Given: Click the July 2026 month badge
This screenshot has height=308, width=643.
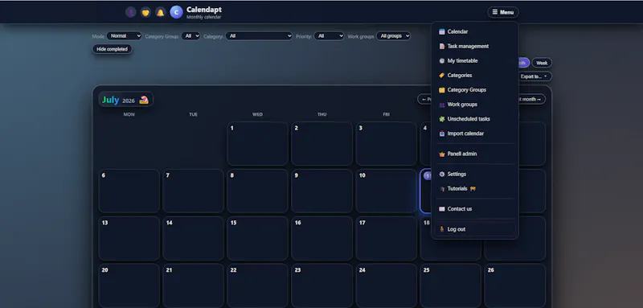Looking at the screenshot, I should (126, 100).
